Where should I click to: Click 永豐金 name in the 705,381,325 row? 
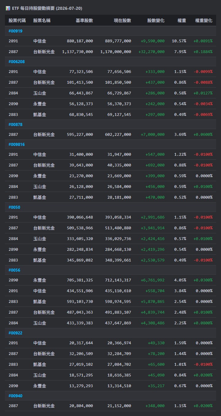pos(40,280)
